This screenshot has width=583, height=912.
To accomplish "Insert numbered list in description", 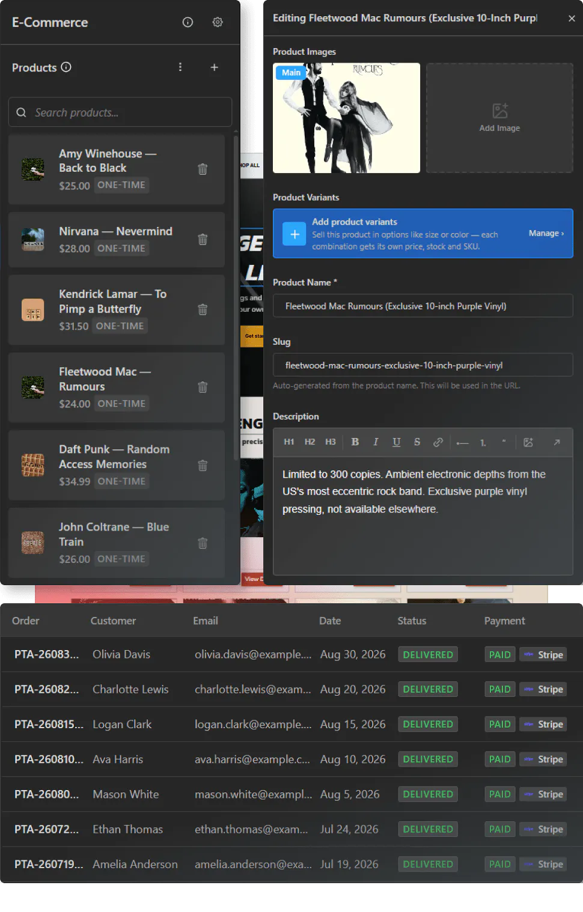I will point(483,442).
